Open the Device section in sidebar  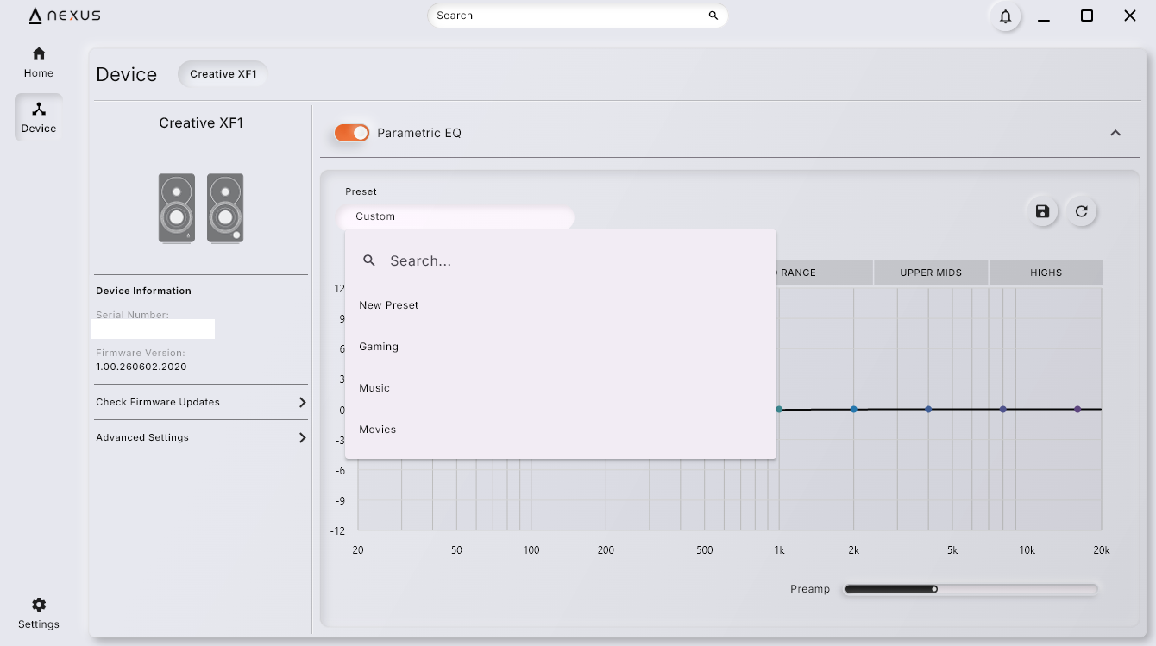pos(39,117)
